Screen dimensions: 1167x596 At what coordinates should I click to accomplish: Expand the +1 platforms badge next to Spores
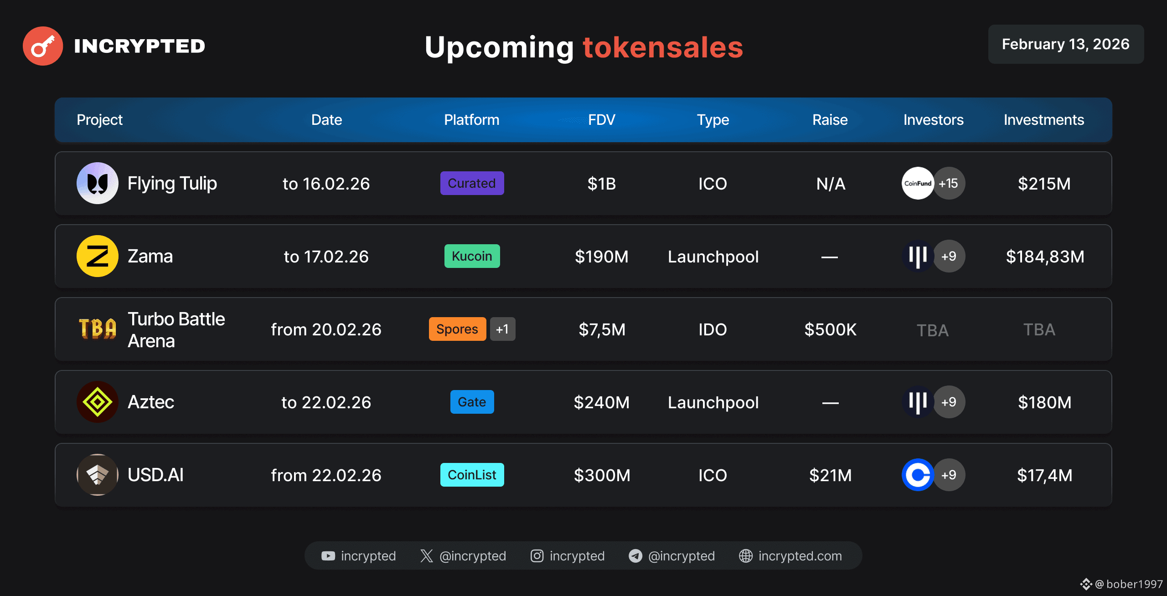tap(503, 329)
